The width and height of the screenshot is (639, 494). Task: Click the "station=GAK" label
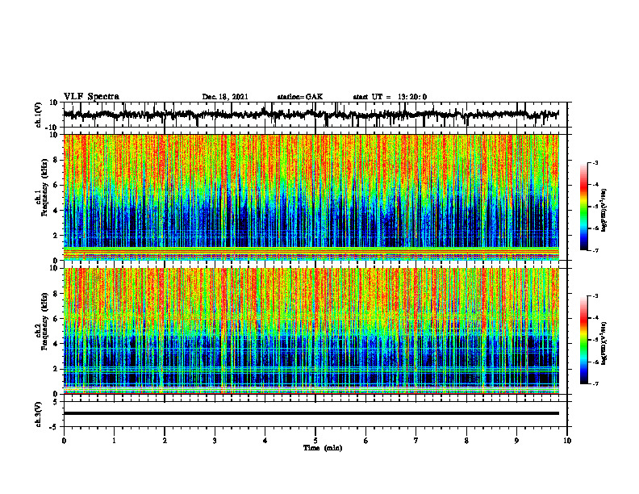(300, 97)
